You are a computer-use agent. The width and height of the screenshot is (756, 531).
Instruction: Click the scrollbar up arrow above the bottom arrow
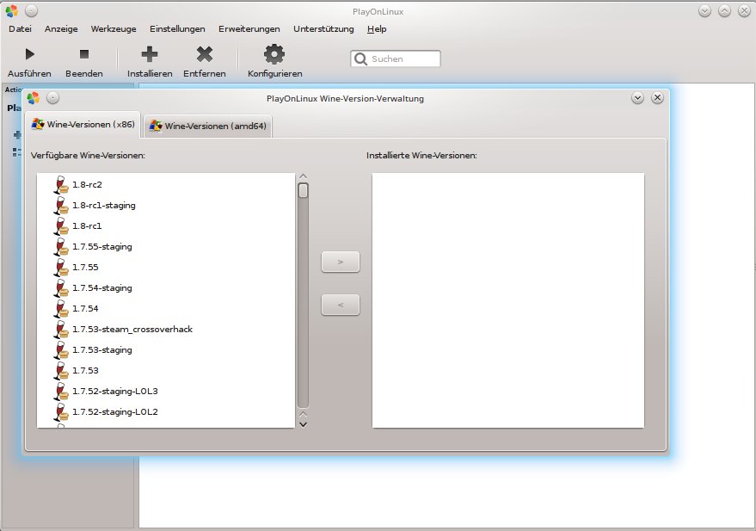tap(304, 414)
